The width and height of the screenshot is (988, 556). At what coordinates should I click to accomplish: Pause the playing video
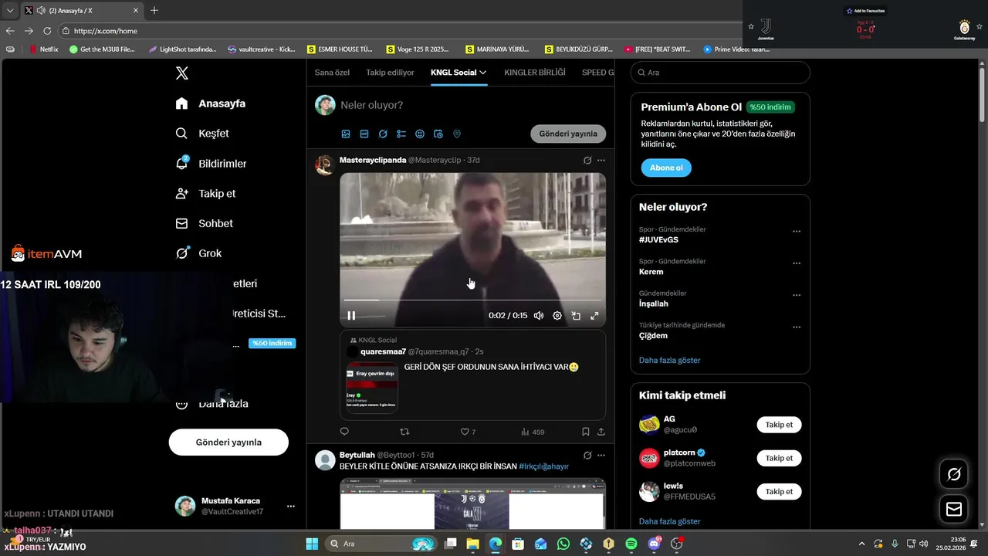pyautogui.click(x=351, y=315)
